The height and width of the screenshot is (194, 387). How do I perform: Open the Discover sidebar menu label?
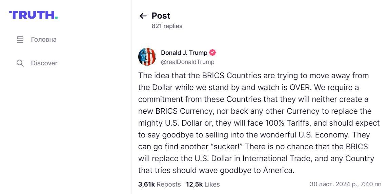pyautogui.click(x=44, y=63)
